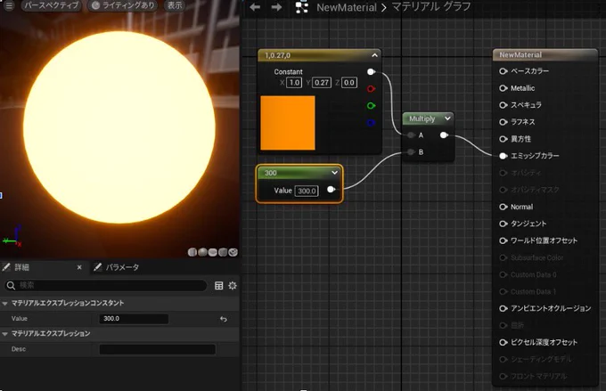This screenshot has width=606, height=391.
Task: Click the orange color preview swatch
Action: coord(288,123)
